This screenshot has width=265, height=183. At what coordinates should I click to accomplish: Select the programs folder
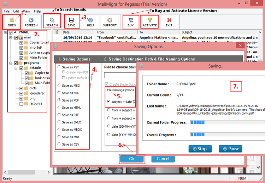(31, 63)
